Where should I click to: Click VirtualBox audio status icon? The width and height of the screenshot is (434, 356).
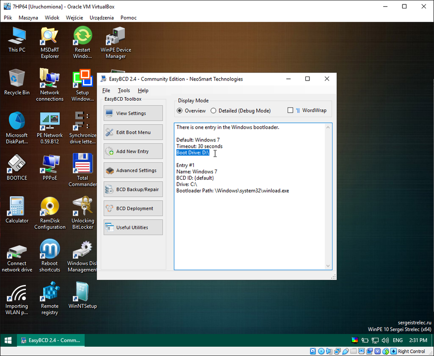click(329, 351)
